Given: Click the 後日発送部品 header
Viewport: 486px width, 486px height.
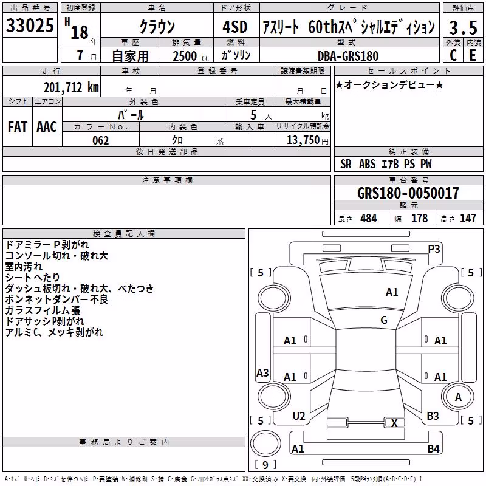Looking at the screenshot, I should [x=166, y=151].
